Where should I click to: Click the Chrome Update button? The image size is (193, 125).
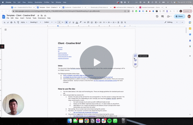point(187,11)
